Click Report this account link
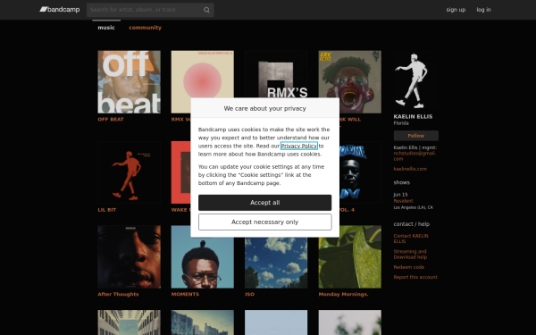Image resolution: width=536 pixels, height=335 pixels. [415, 277]
